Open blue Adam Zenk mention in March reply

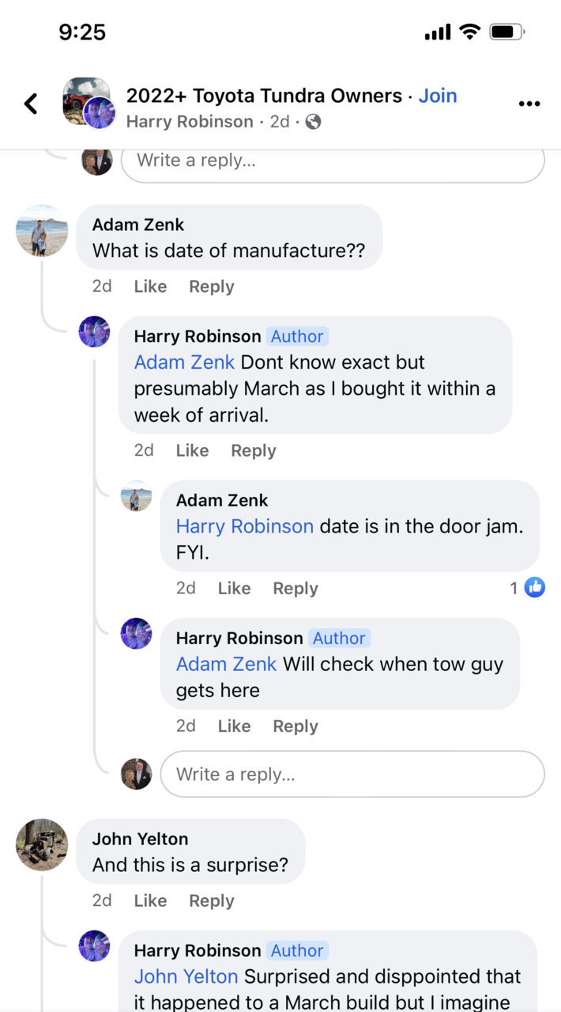184,362
